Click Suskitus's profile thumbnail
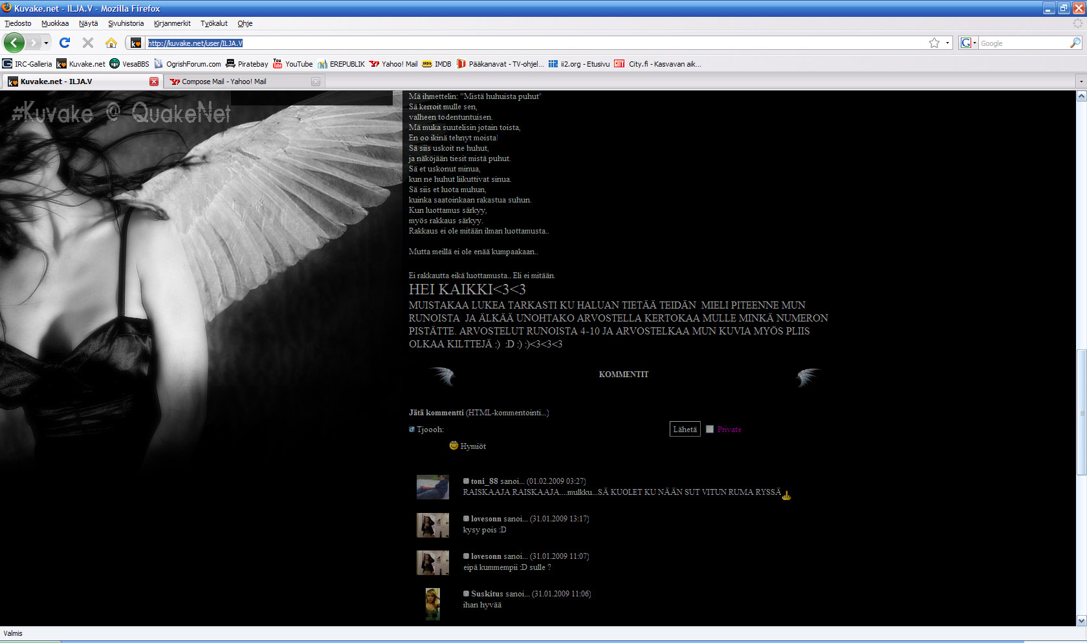The image size is (1087, 643). [432, 604]
